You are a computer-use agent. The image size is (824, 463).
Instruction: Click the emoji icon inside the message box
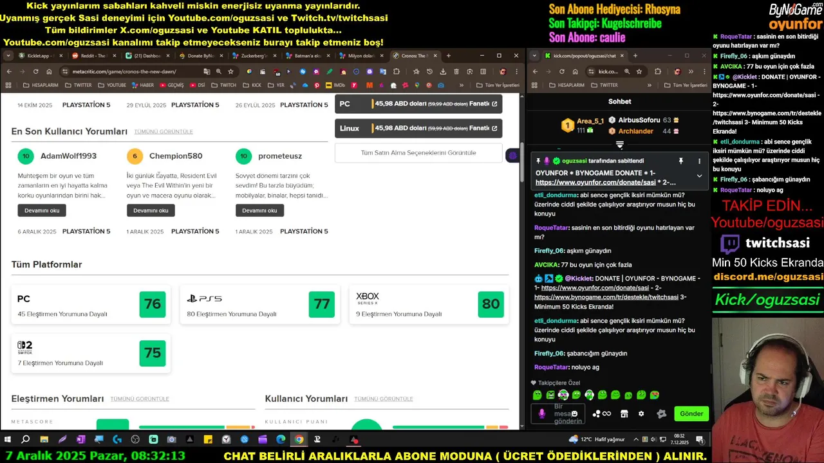(x=574, y=413)
